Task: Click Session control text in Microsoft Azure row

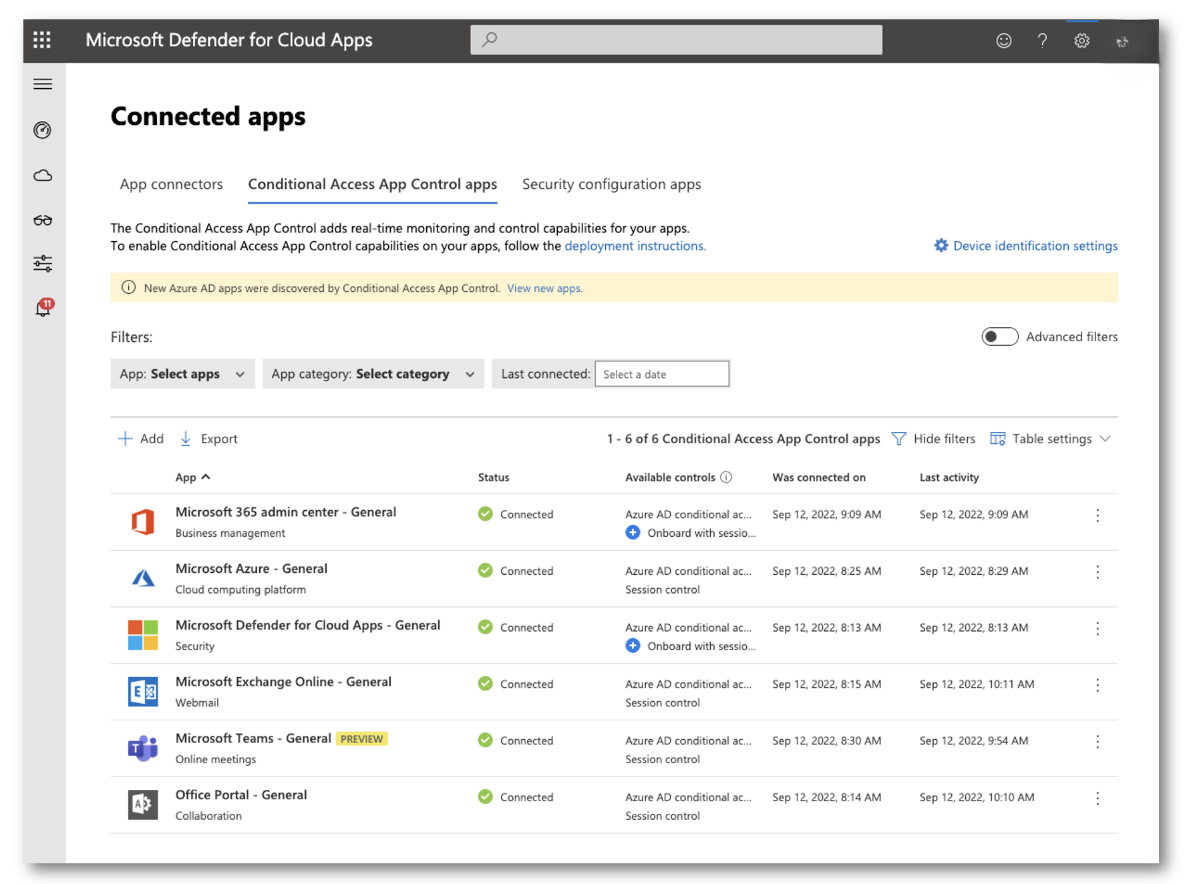Action: pos(663,590)
